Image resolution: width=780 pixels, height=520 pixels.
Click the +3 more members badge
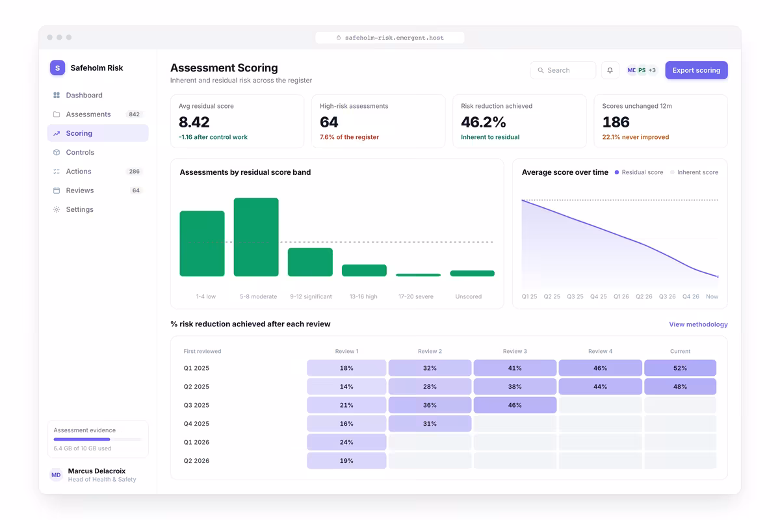coord(652,70)
